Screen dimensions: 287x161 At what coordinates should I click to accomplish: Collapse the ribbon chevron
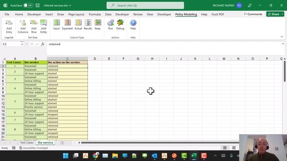[x=282, y=37]
